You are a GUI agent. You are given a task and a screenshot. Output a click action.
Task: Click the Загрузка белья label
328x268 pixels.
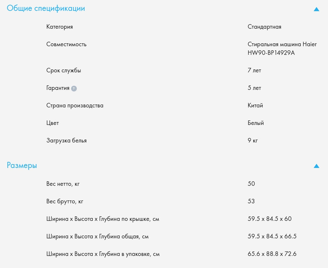66,141
